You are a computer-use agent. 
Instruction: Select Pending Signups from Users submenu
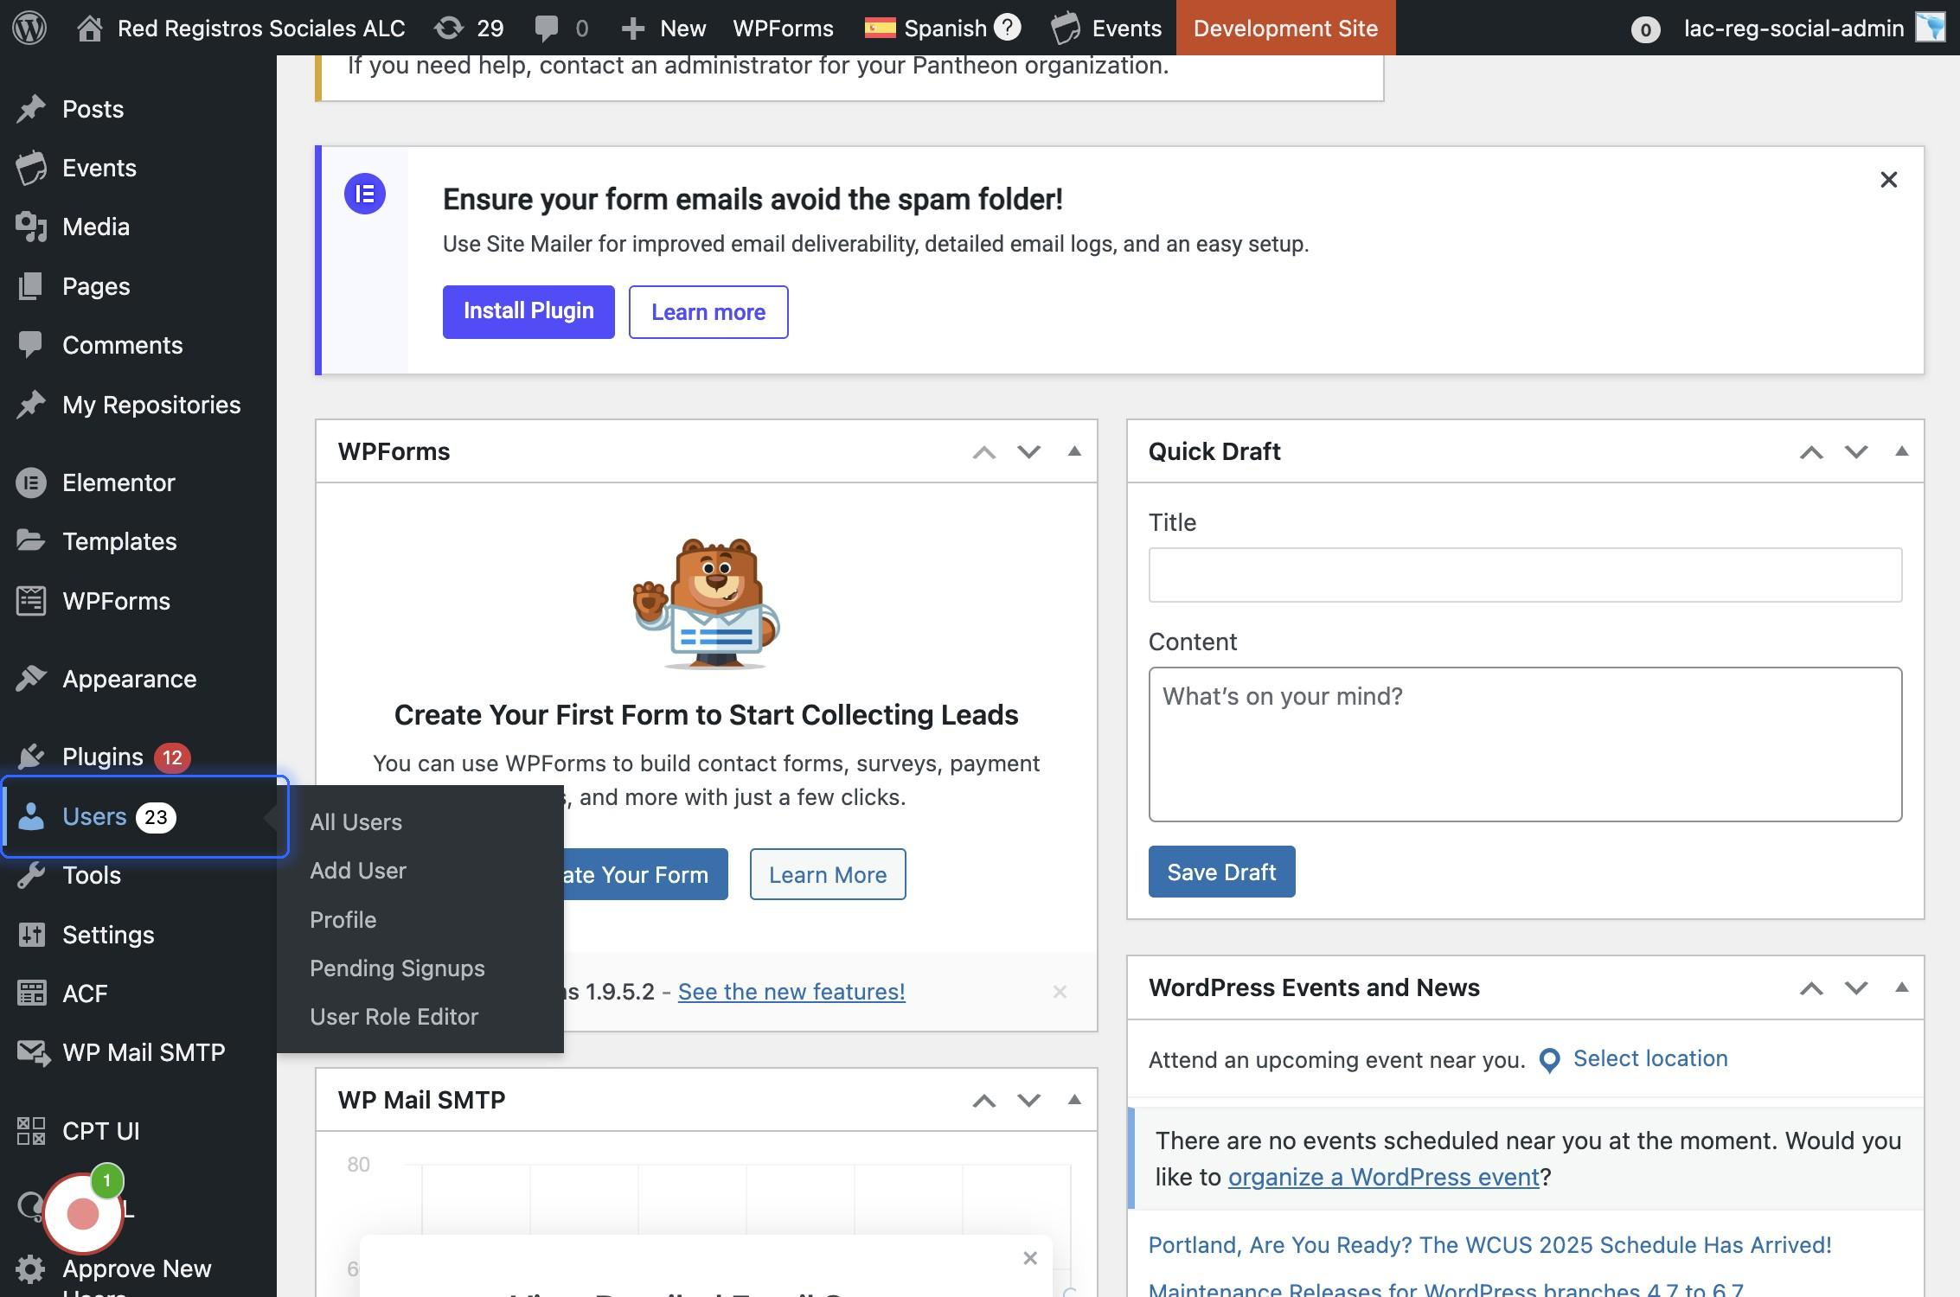[x=397, y=968]
